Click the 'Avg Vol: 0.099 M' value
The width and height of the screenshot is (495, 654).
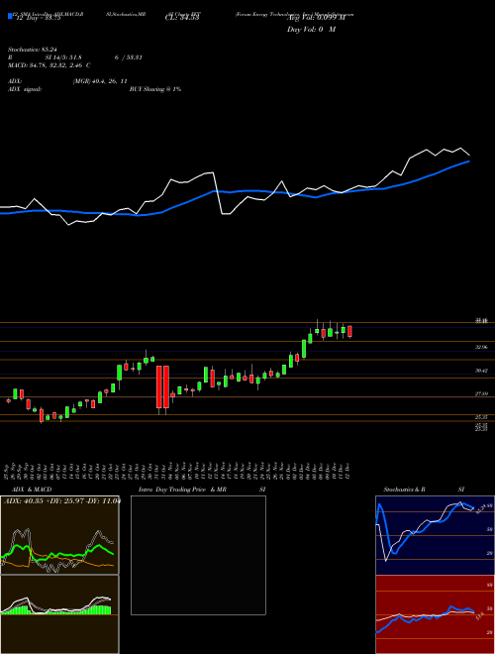pyautogui.click(x=314, y=19)
